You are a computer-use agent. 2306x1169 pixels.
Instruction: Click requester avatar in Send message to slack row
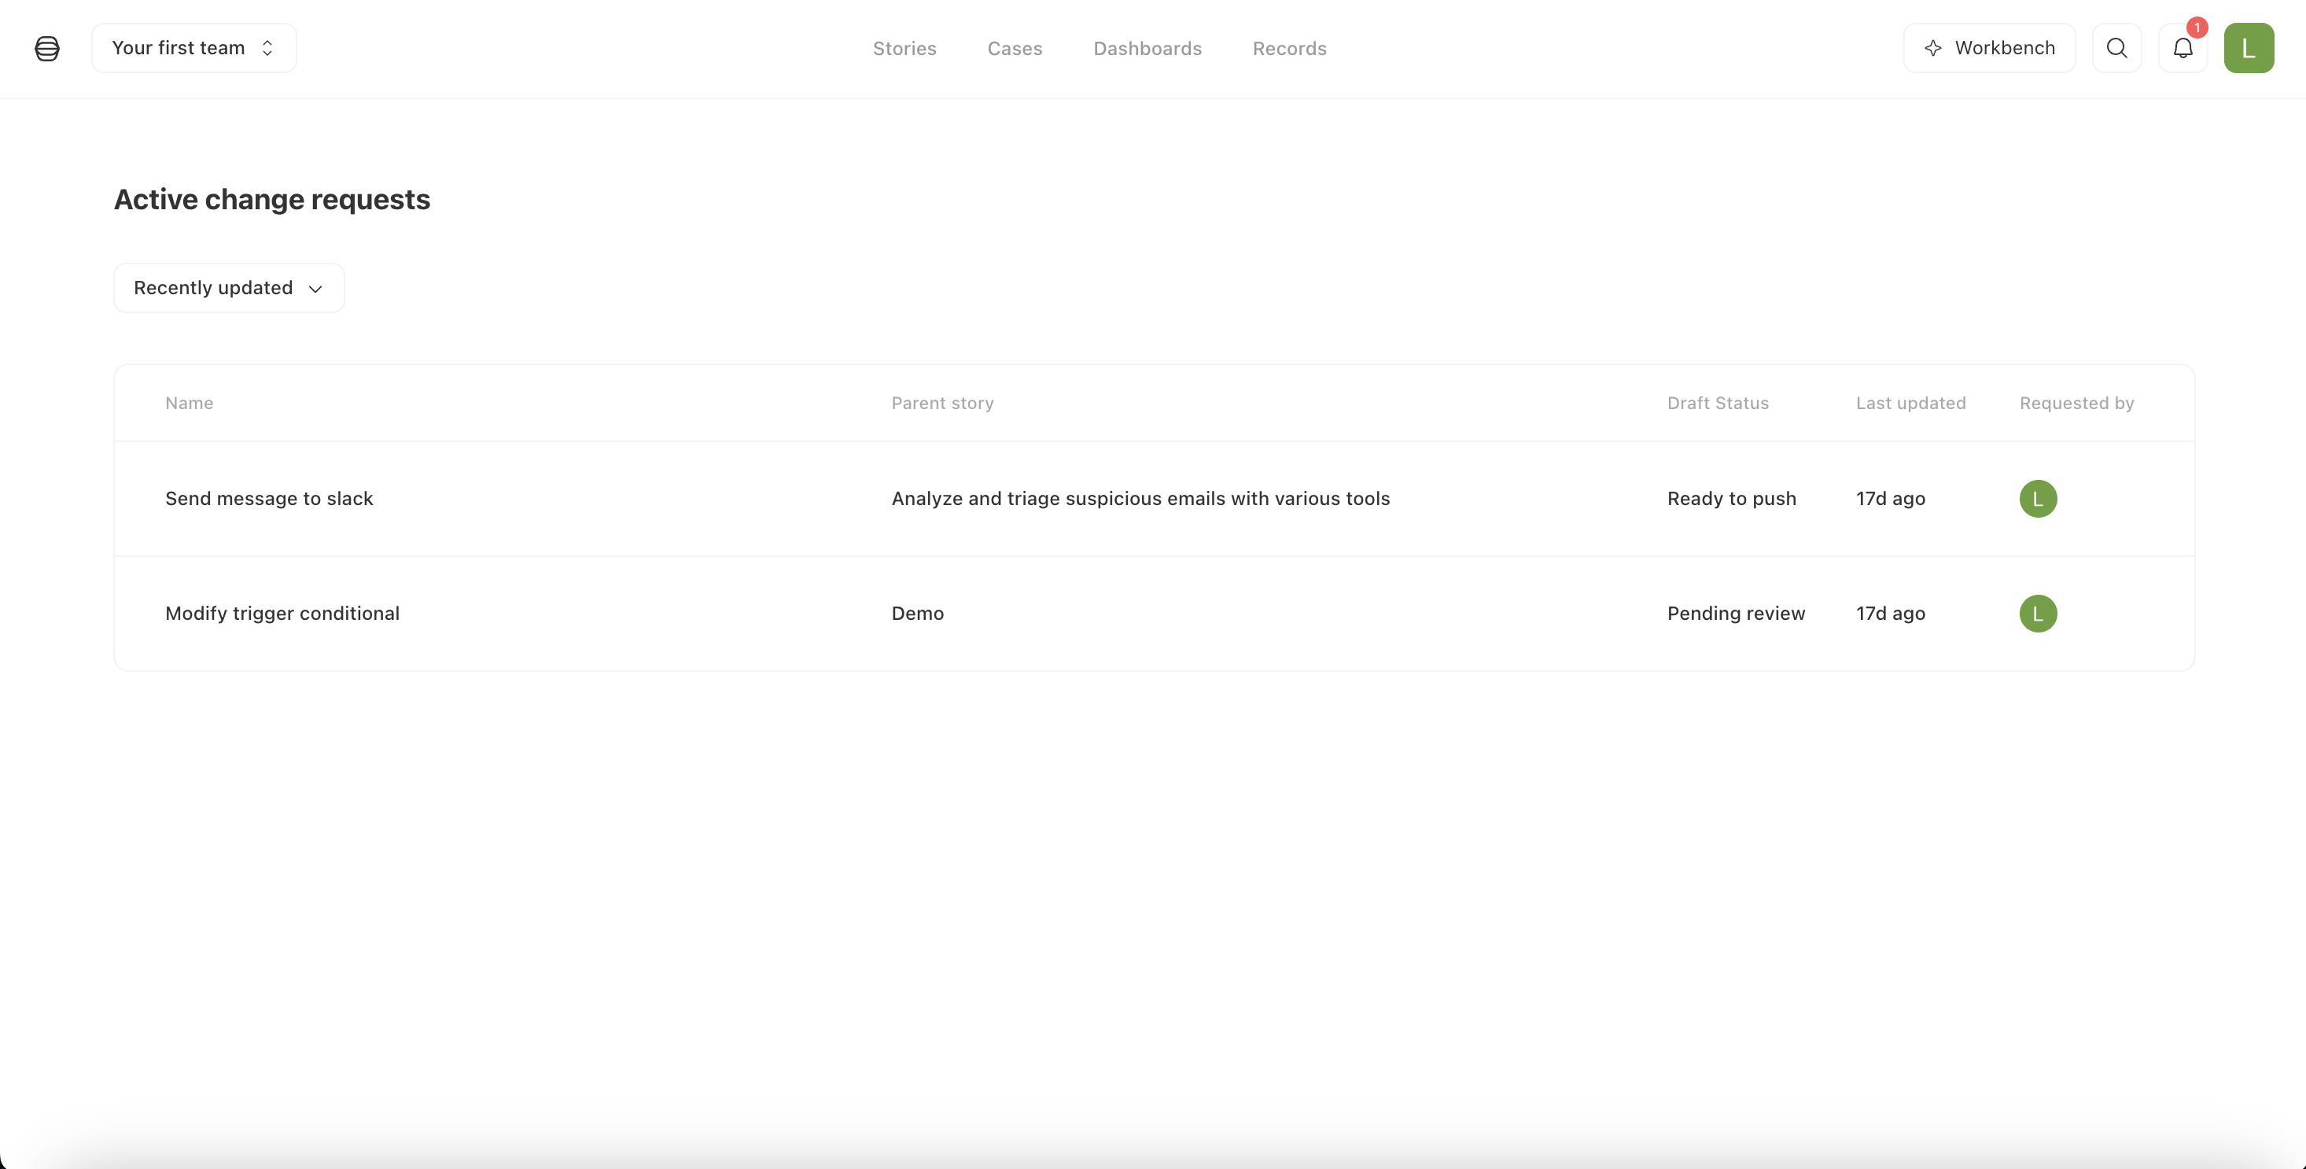click(x=2038, y=499)
